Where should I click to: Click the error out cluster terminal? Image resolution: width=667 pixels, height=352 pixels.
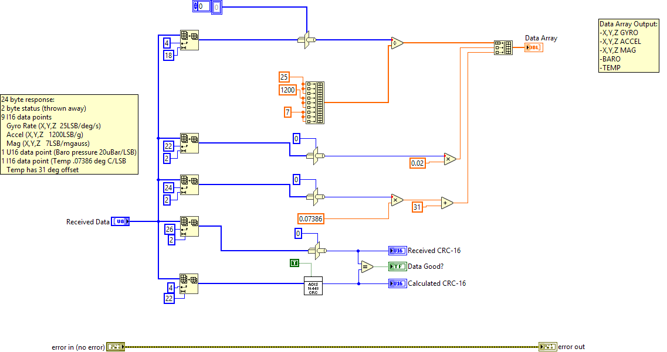[x=548, y=346]
